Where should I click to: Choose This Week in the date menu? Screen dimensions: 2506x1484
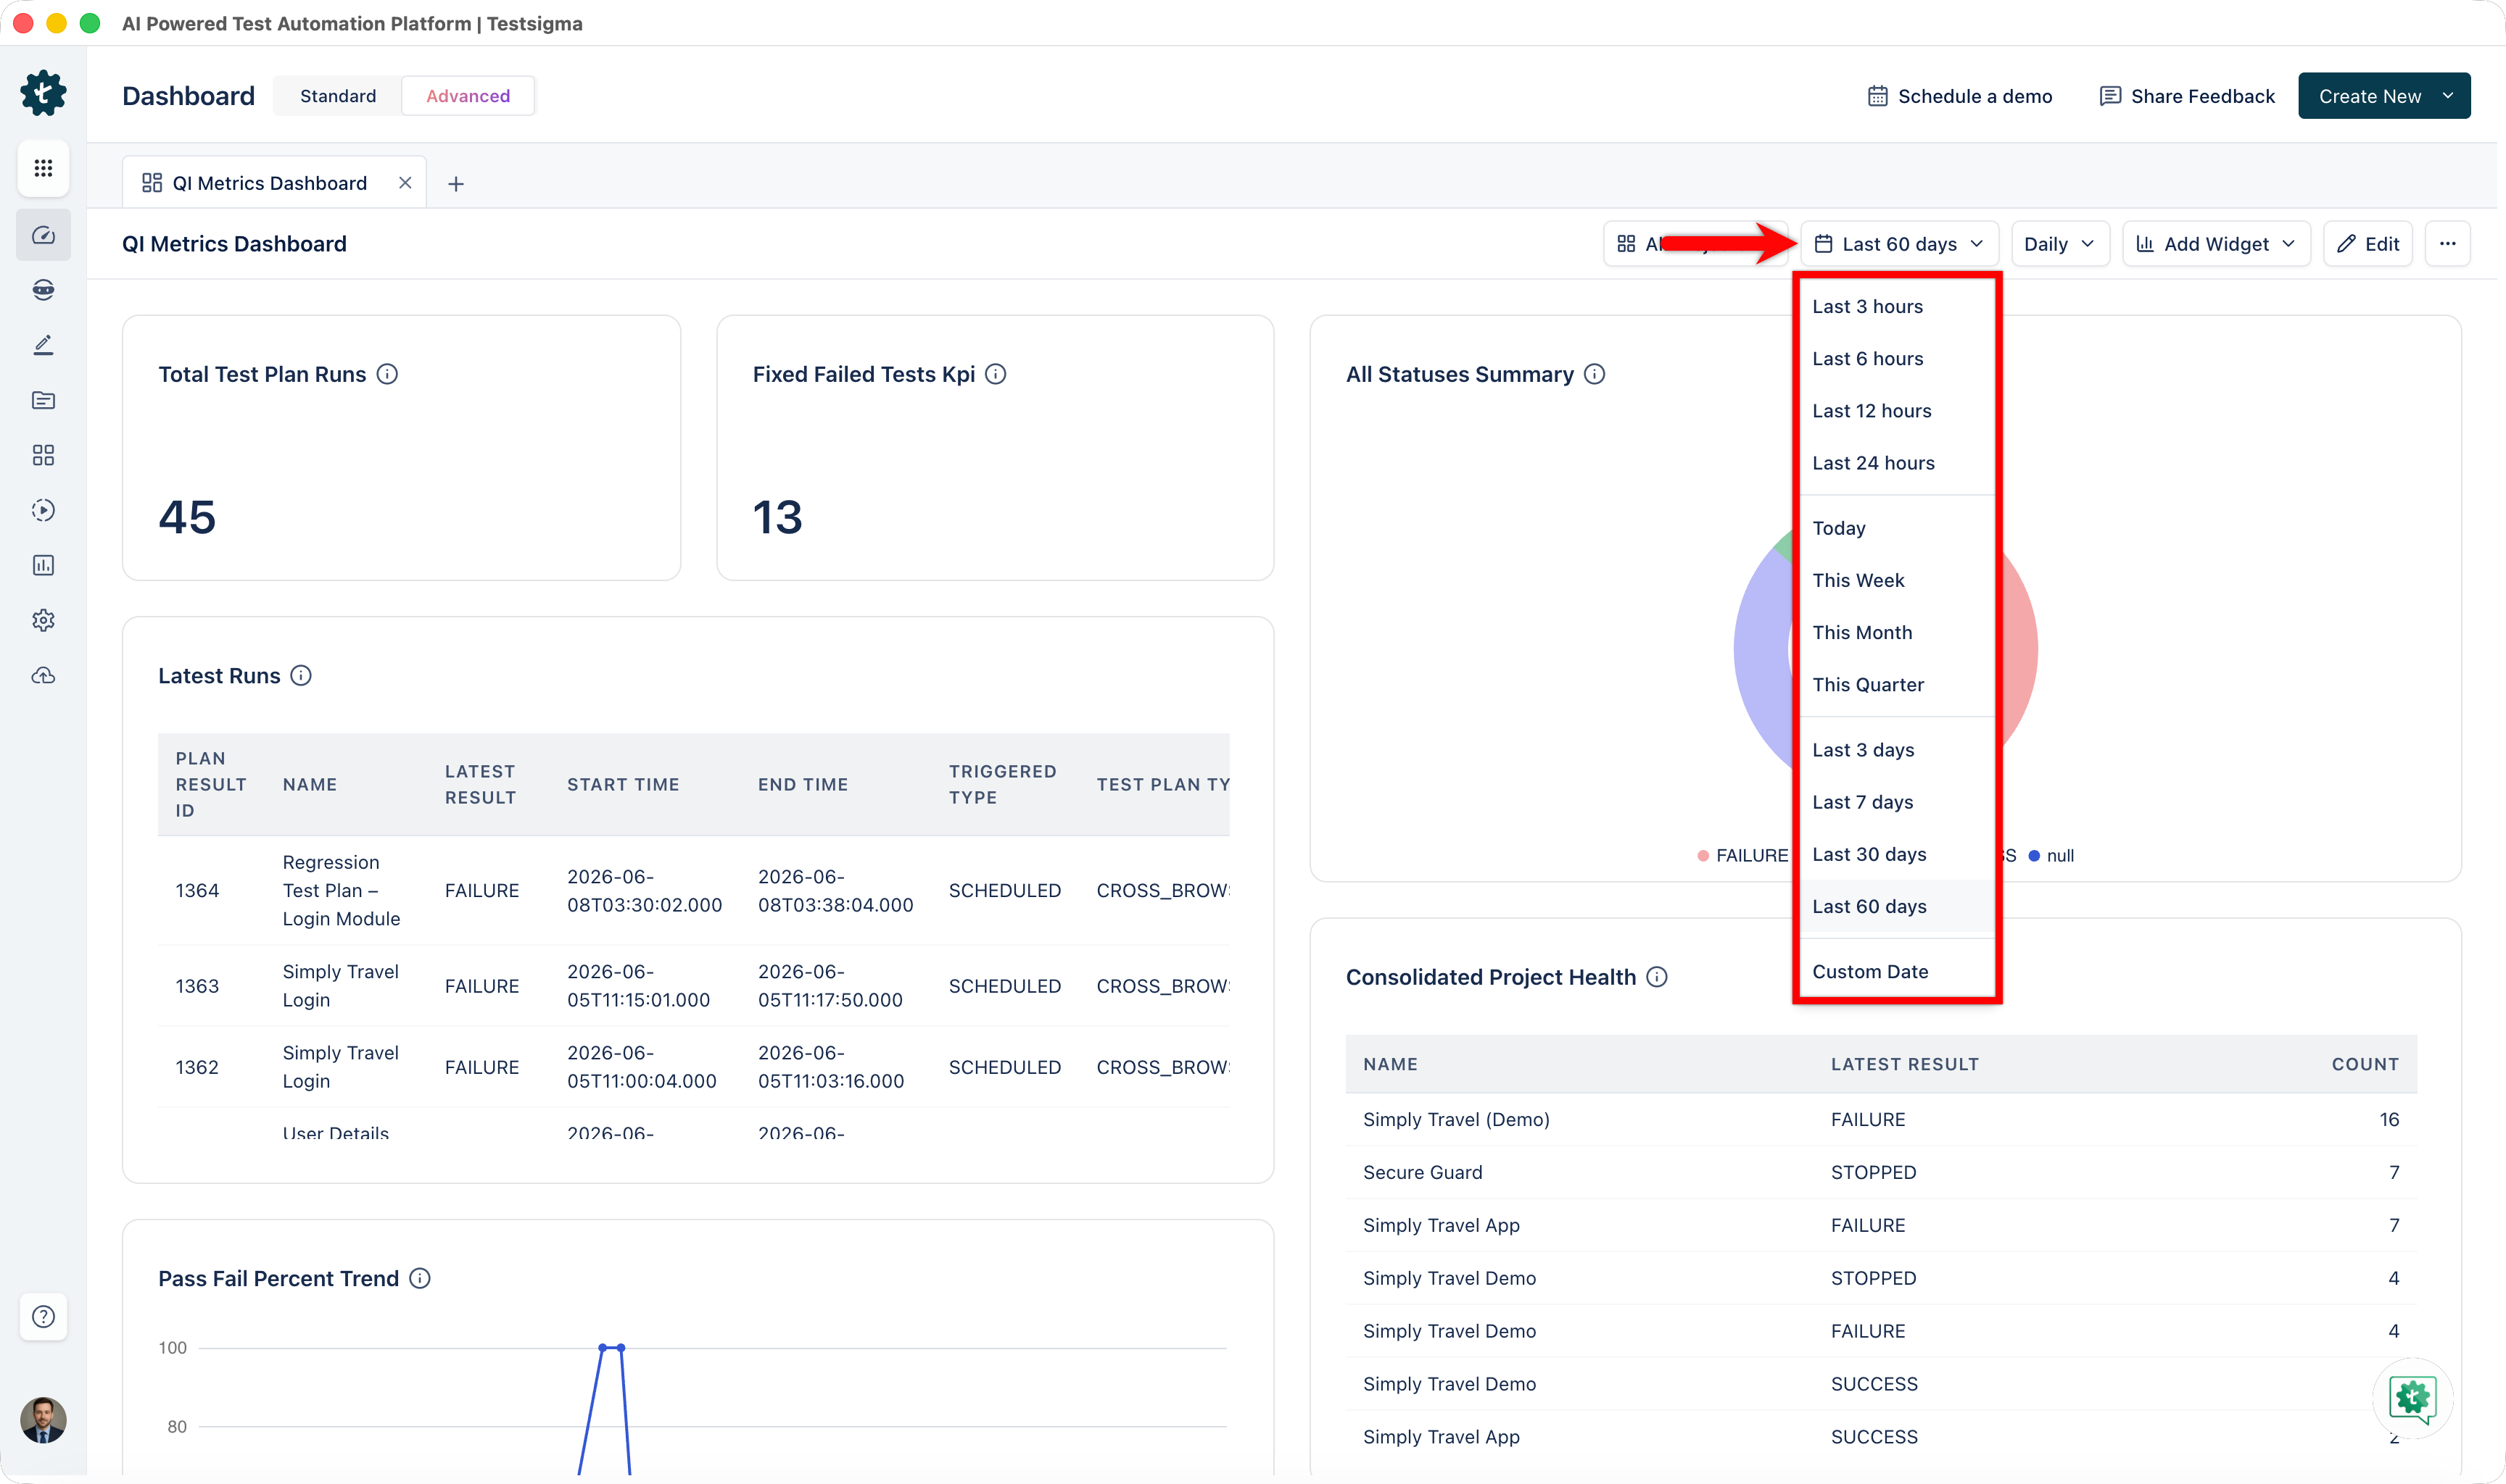1897,580
